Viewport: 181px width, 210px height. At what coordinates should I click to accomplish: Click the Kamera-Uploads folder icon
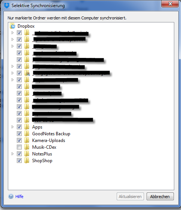(27, 140)
